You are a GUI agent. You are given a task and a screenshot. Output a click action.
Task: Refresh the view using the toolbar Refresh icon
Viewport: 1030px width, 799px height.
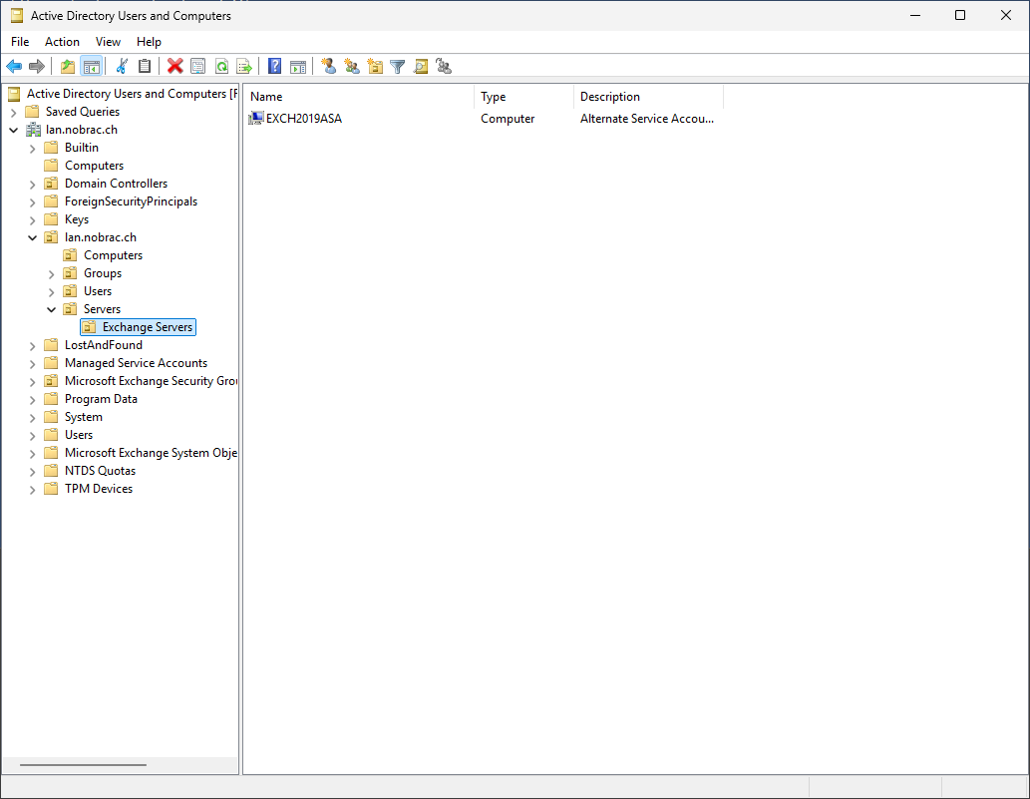[x=221, y=67]
